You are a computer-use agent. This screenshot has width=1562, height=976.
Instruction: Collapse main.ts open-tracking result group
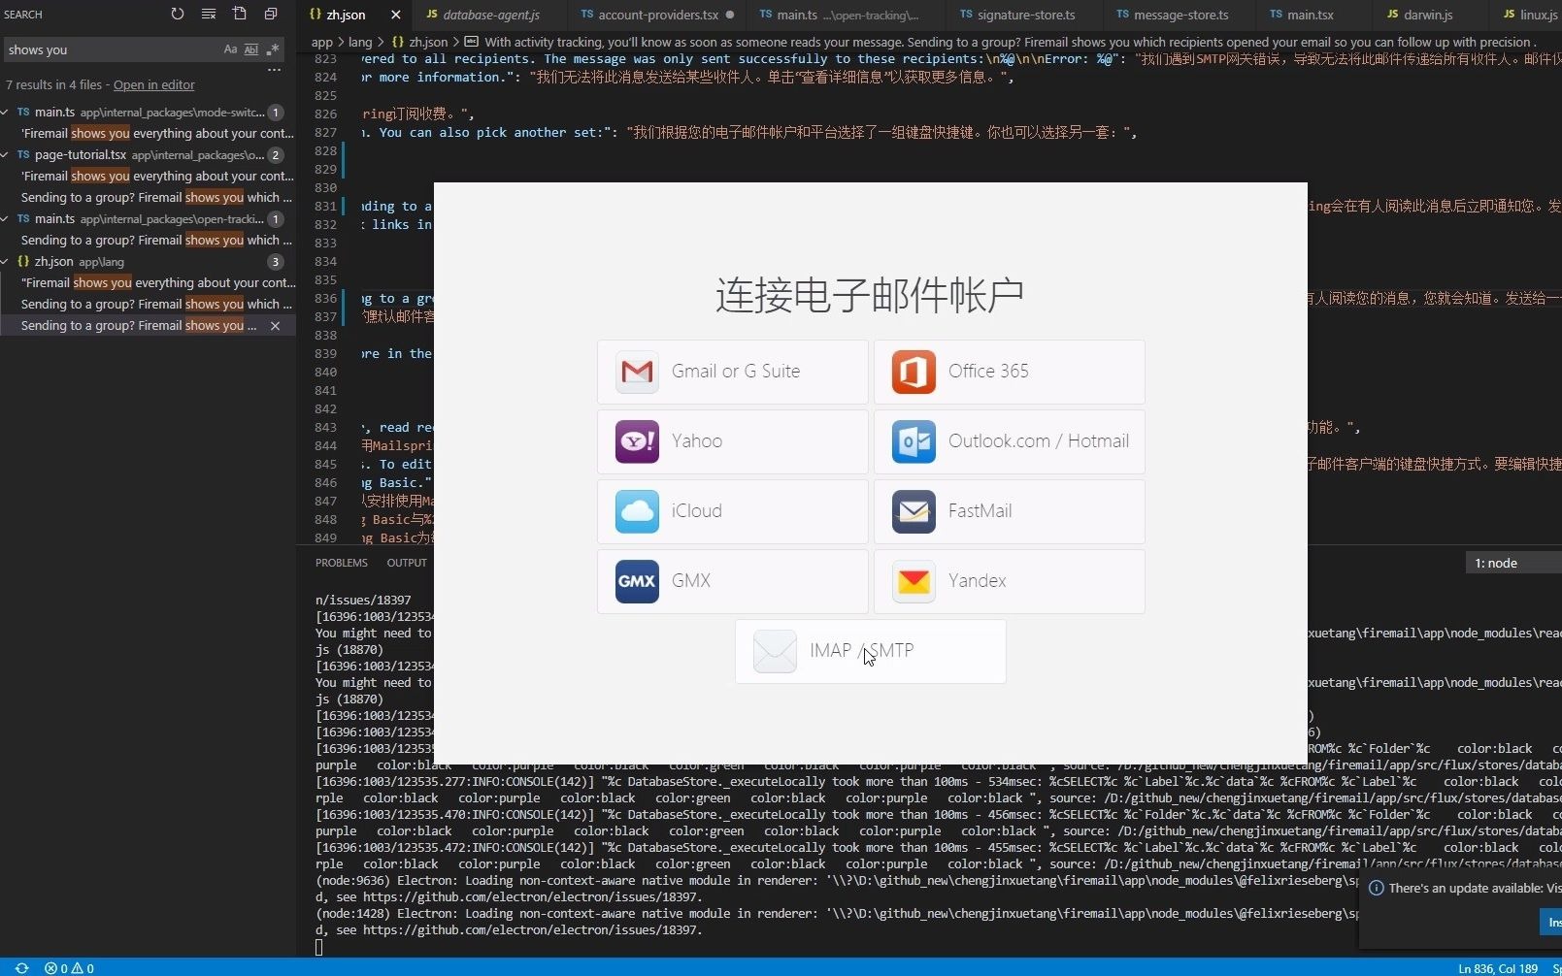[x=7, y=219]
